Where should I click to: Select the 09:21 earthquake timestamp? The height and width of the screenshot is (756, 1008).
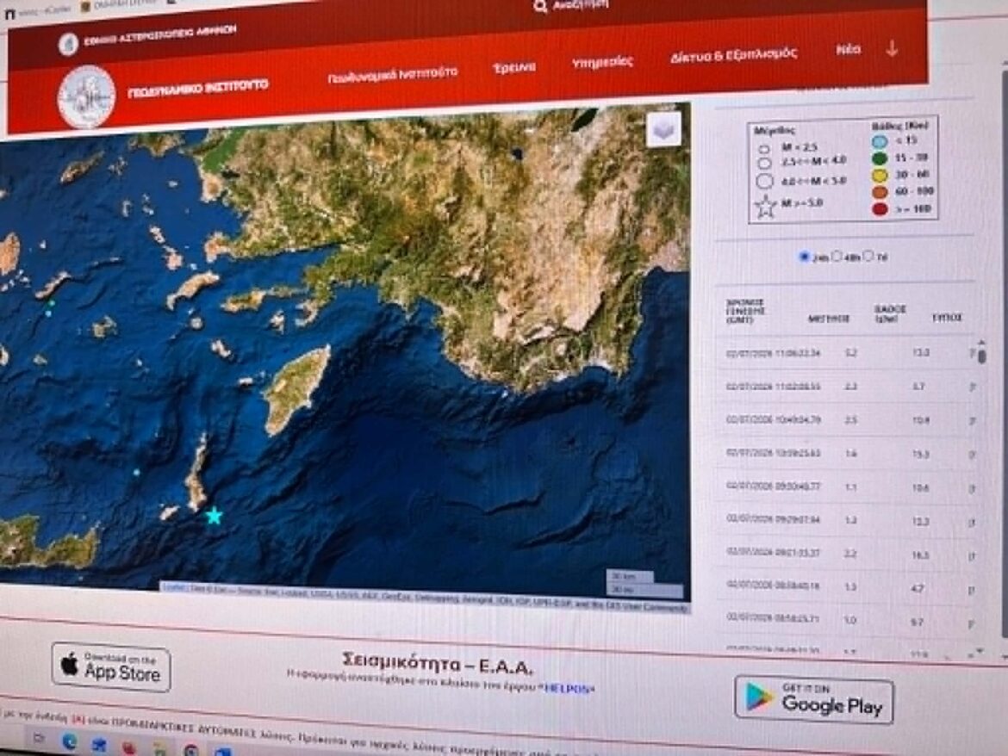pos(774,553)
